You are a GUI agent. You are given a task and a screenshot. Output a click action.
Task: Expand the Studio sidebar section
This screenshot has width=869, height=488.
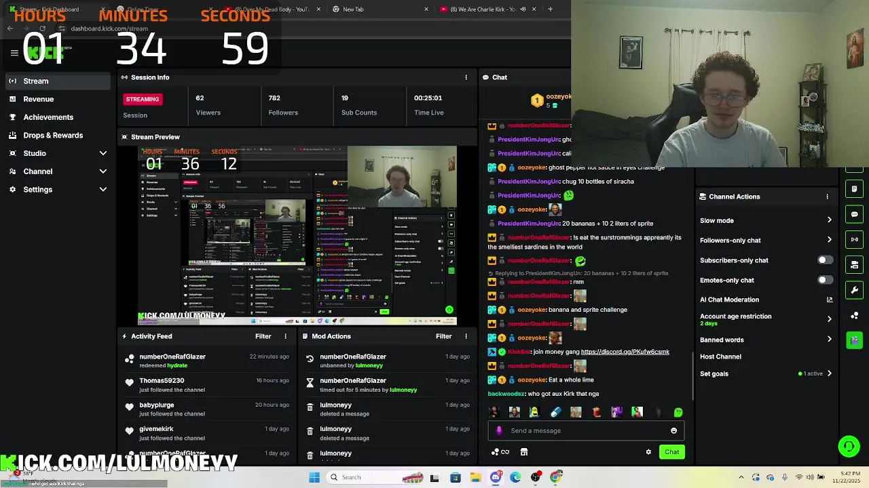(103, 153)
